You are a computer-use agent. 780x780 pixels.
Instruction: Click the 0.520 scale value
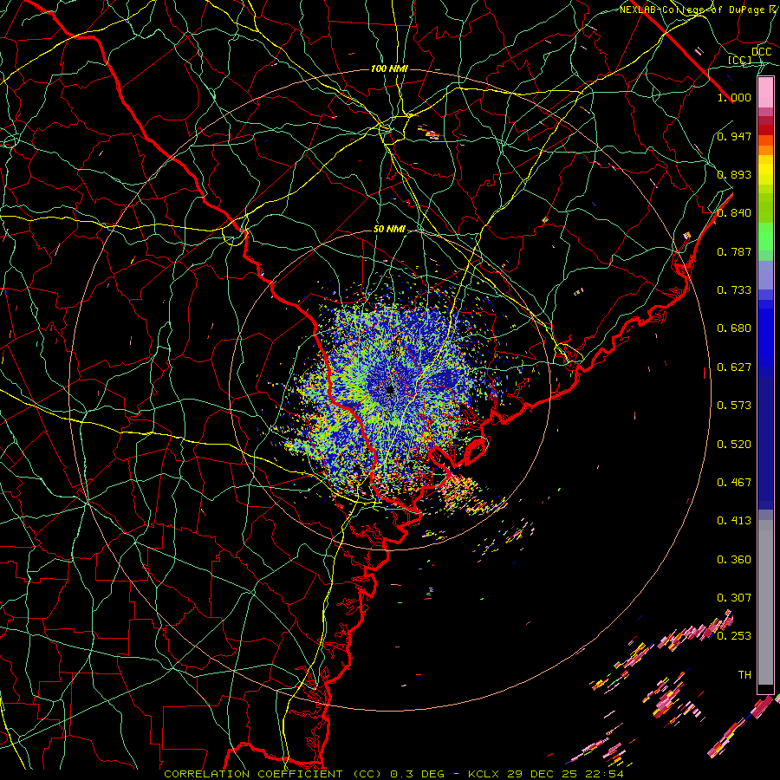click(734, 445)
